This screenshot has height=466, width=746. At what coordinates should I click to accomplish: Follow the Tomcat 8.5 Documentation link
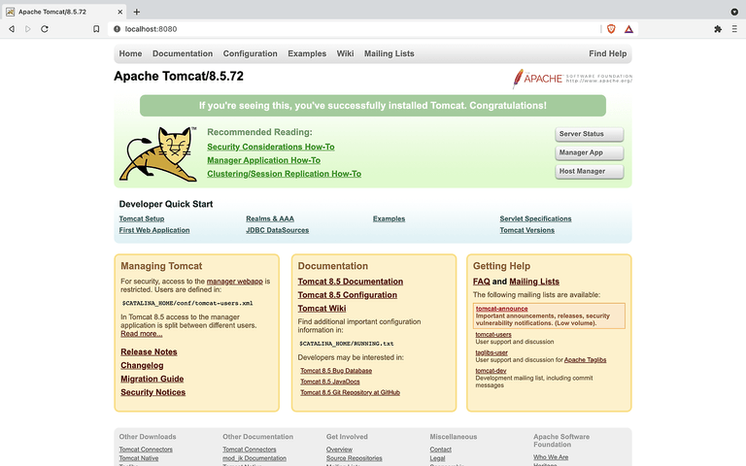pos(350,282)
